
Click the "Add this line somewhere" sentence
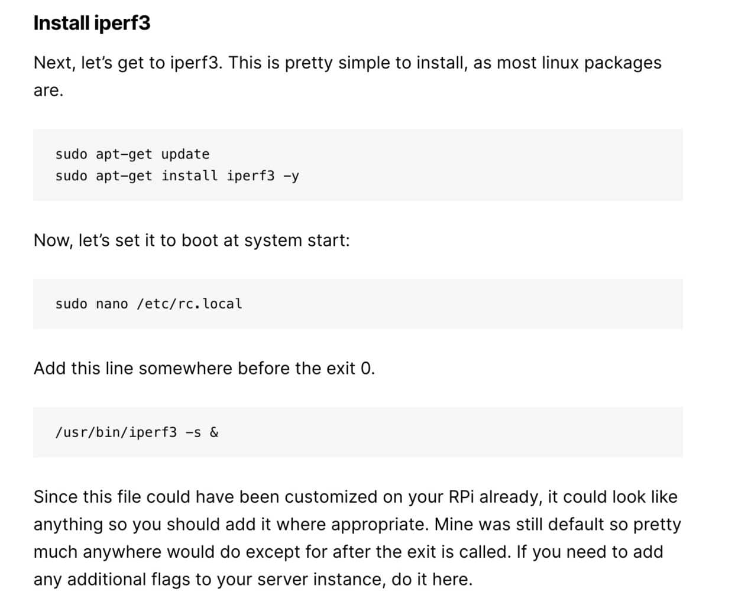[204, 369]
